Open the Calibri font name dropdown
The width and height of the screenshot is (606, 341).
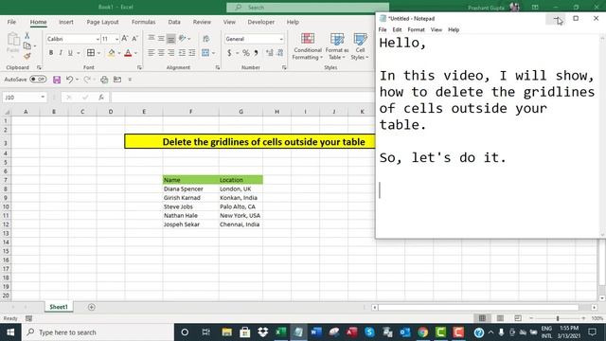click(x=98, y=39)
